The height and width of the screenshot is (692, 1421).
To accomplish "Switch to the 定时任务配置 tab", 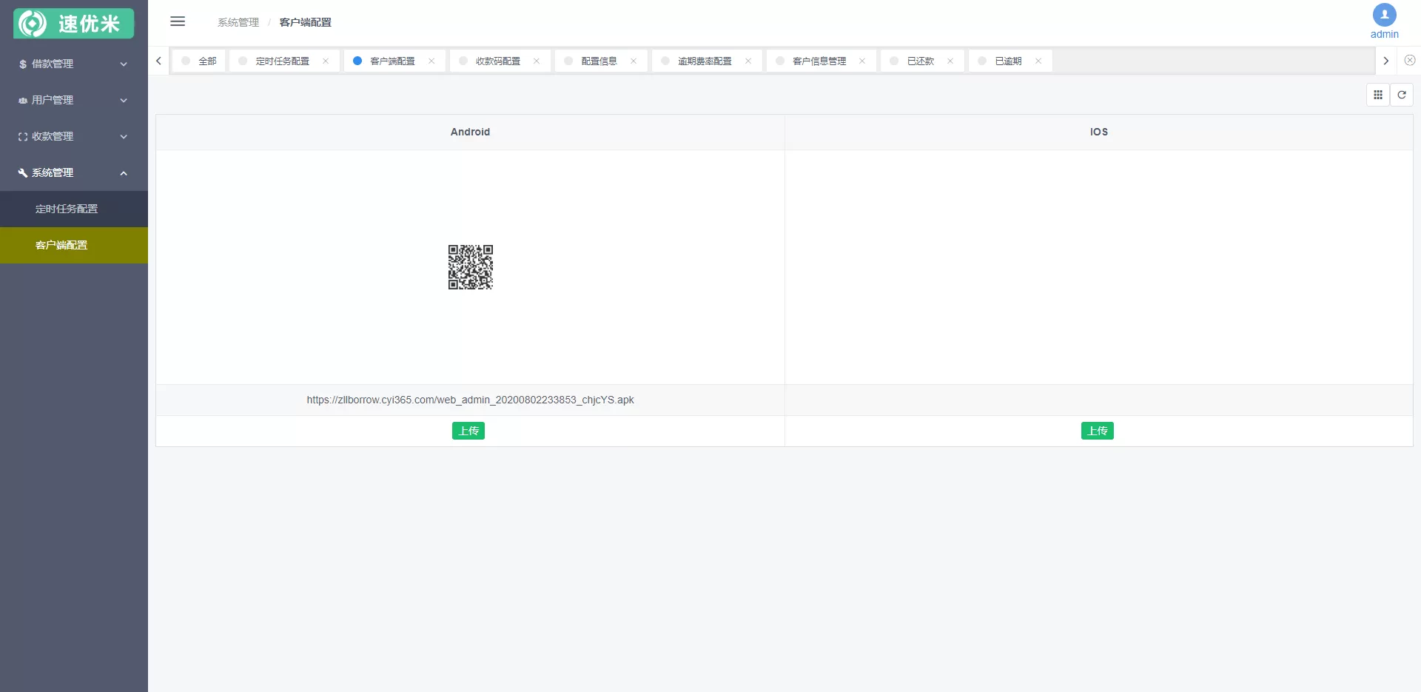I will click(x=283, y=61).
